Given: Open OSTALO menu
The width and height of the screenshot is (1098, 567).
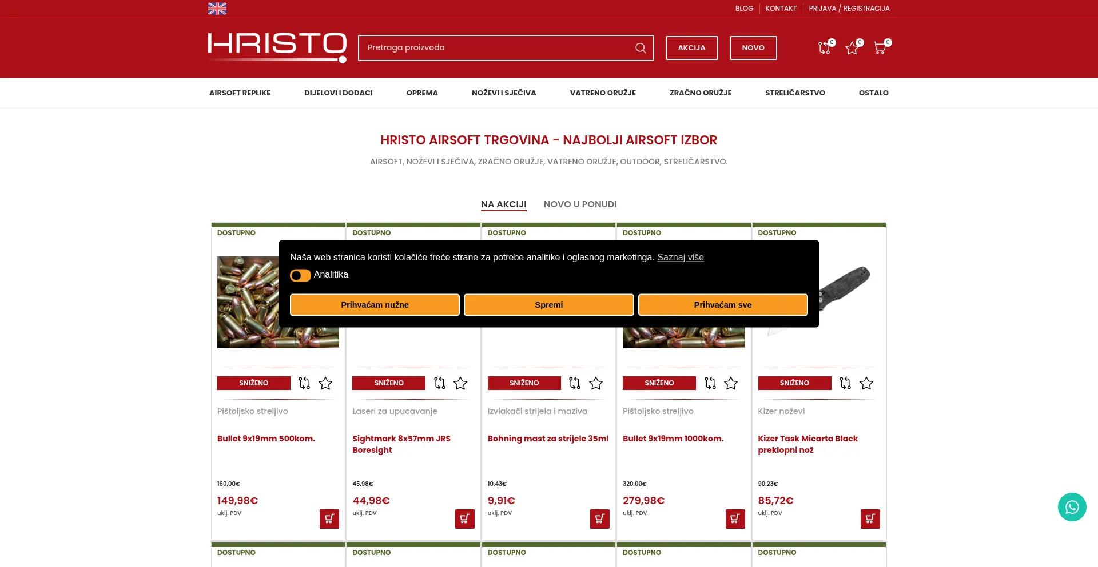Looking at the screenshot, I should [873, 93].
